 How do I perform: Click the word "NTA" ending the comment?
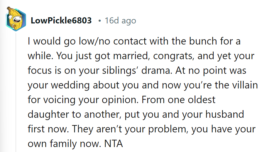click(x=112, y=144)
